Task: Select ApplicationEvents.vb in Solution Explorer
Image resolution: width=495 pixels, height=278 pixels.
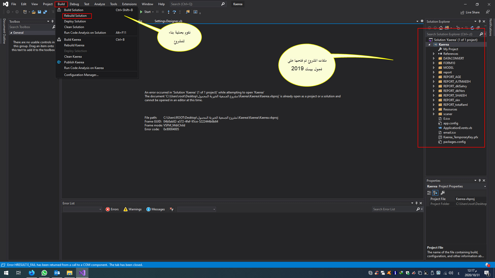Action: click(x=458, y=128)
